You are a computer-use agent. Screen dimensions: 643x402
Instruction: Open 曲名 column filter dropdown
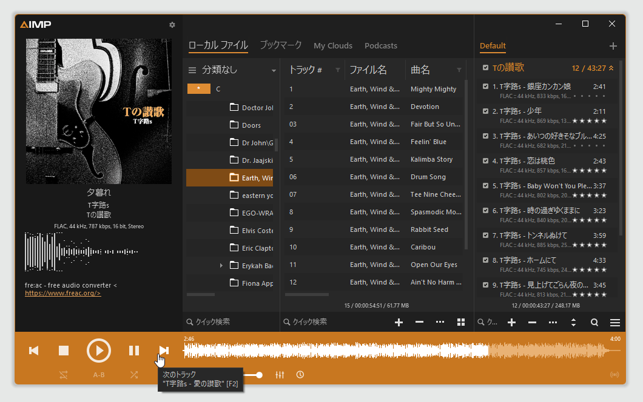(x=459, y=70)
